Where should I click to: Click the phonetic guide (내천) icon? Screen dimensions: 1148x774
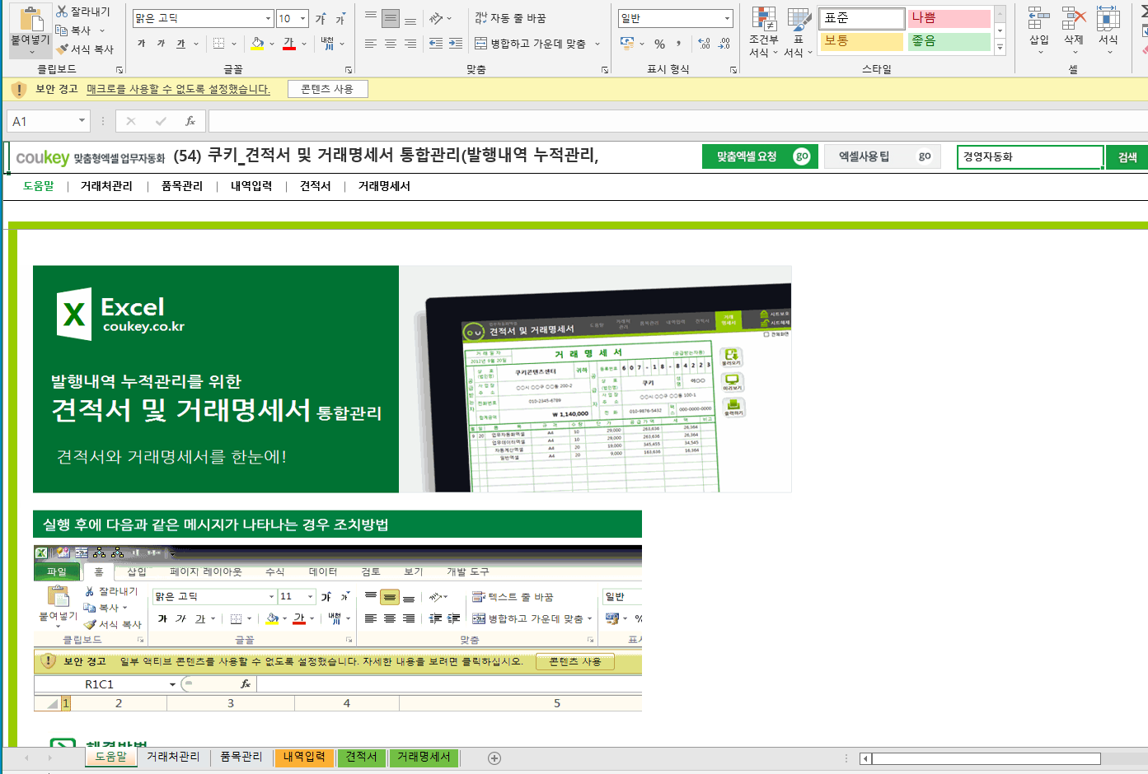pyautogui.click(x=327, y=44)
